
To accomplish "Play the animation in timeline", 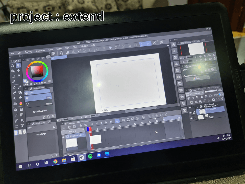I will (101, 123).
